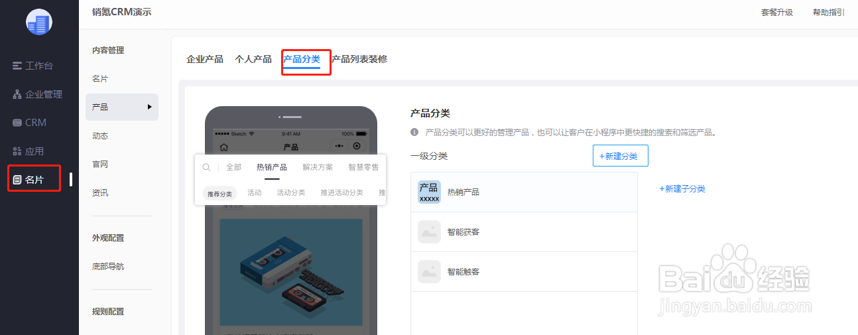Click the 内容管理 section heading
Viewport: 858px width, 335px height.
click(108, 50)
